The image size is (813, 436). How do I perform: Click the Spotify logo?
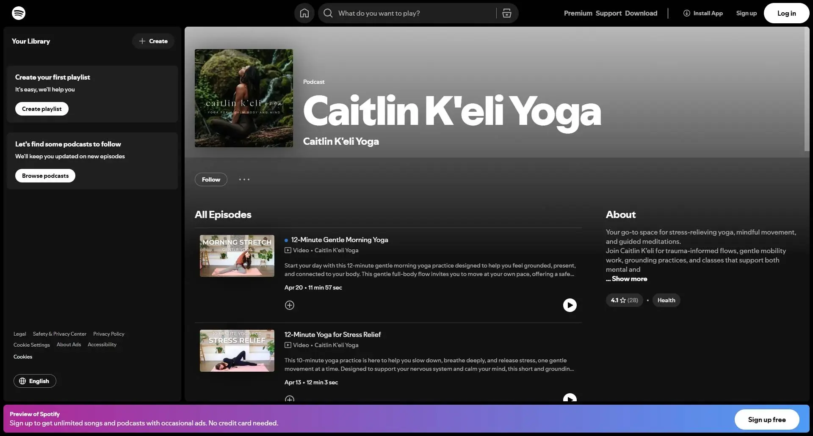(x=19, y=13)
